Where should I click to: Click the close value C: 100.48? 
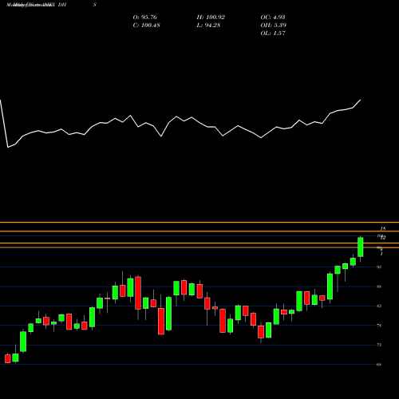pos(146,26)
